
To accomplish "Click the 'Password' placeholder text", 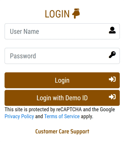I will pos(23,56).
